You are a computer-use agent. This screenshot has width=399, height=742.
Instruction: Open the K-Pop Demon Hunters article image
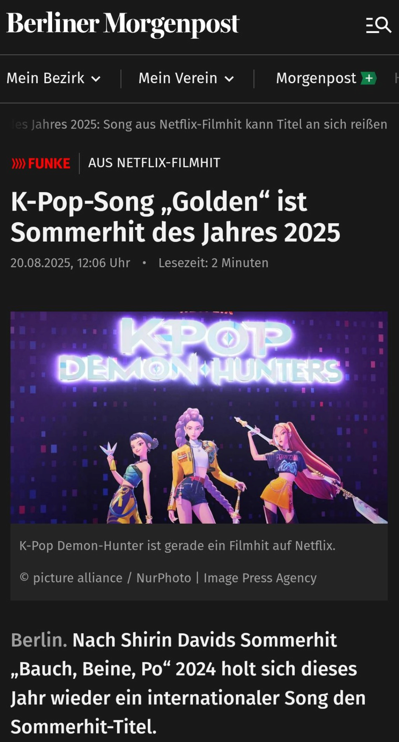tap(199, 417)
